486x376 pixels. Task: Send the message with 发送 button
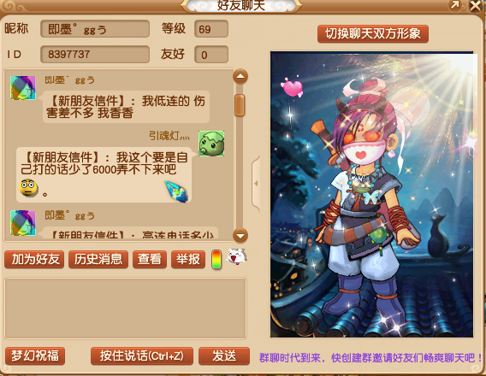tap(224, 355)
